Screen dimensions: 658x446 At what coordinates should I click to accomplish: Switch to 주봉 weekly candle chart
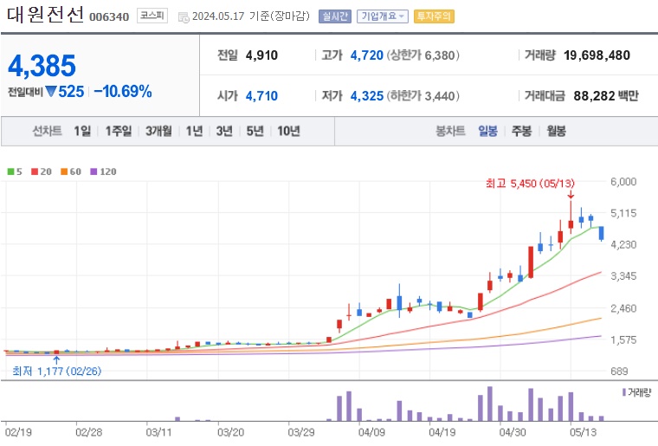(x=521, y=132)
